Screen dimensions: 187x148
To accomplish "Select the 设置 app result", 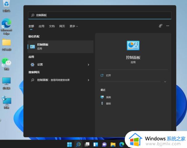I will pos(60,64).
